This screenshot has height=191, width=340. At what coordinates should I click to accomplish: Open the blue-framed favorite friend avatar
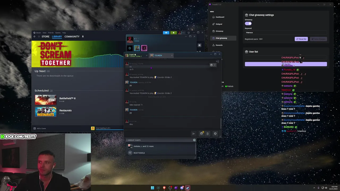(x=137, y=48)
